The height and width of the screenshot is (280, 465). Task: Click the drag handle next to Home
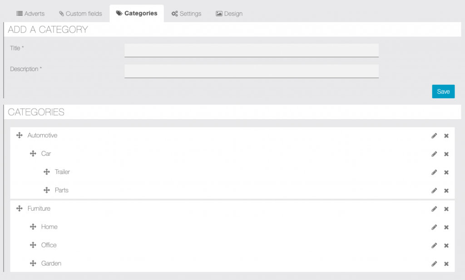point(33,227)
